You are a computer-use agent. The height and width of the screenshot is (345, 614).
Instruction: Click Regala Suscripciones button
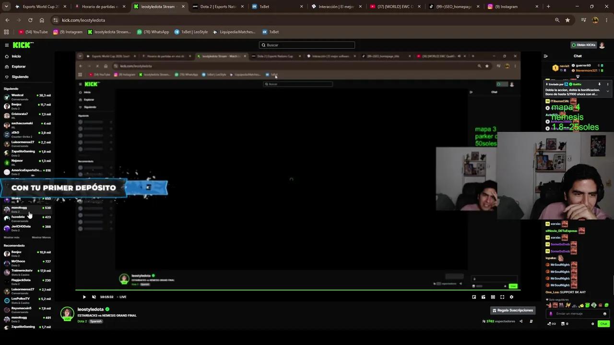[512, 310]
